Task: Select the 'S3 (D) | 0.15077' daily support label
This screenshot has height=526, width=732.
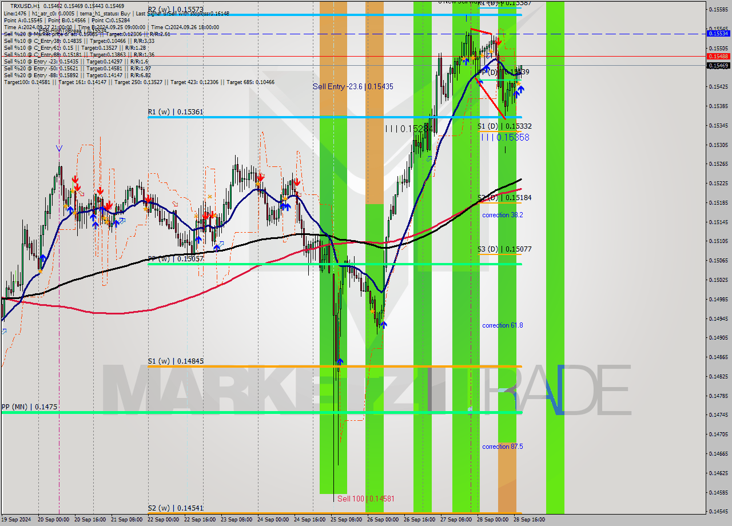Action: 504,249
